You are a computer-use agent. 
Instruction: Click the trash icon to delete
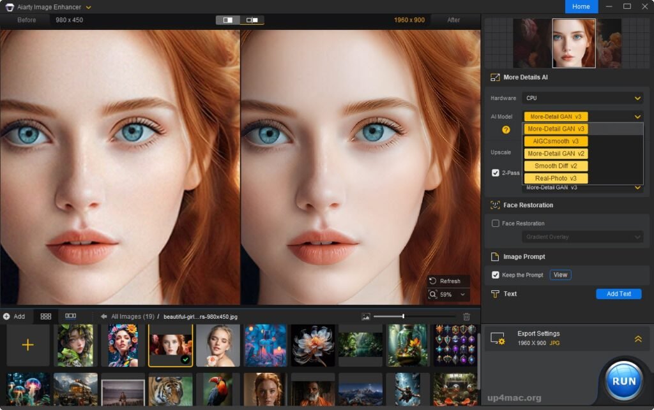[466, 316]
